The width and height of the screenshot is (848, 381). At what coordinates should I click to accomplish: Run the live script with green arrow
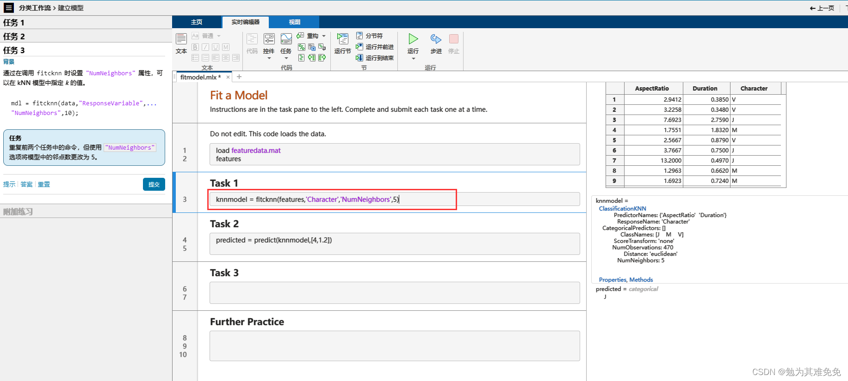click(x=413, y=39)
